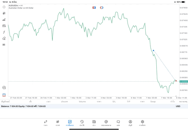Screen dimensions: 188x131
Task: Tap the S/L column header
Action: (x=114, y=102)
